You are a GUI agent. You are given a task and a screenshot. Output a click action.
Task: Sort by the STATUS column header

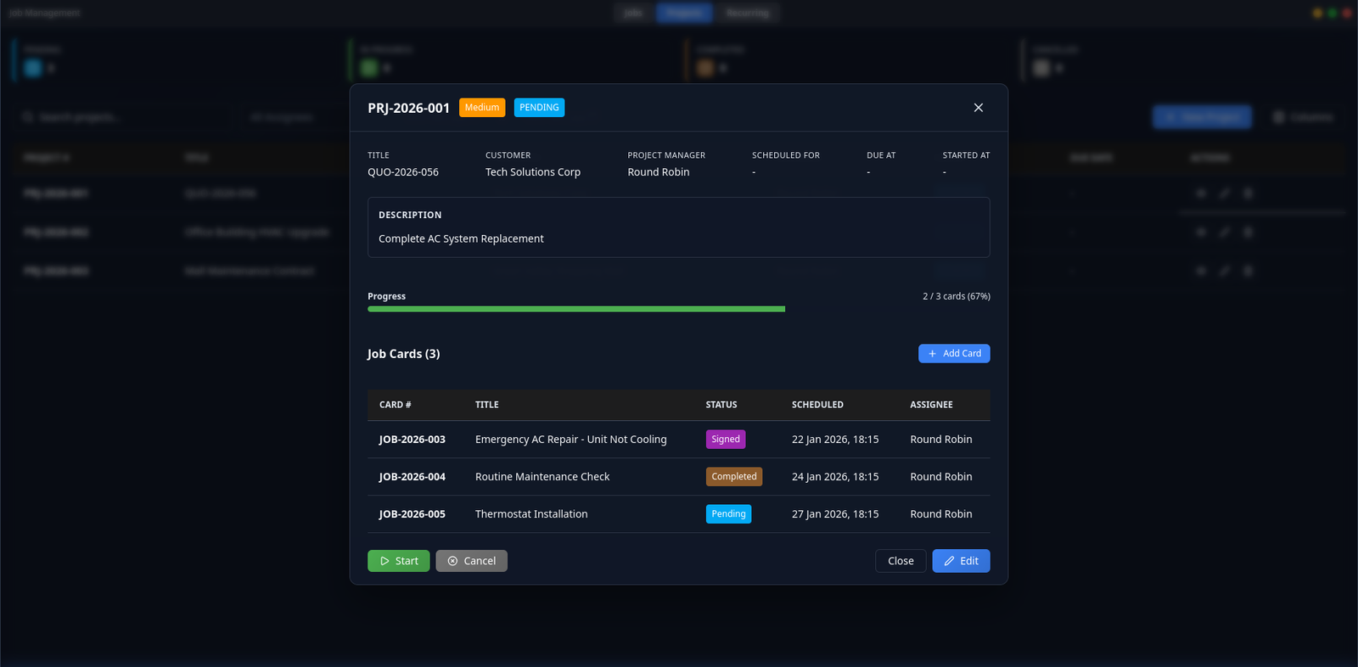(721, 405)
